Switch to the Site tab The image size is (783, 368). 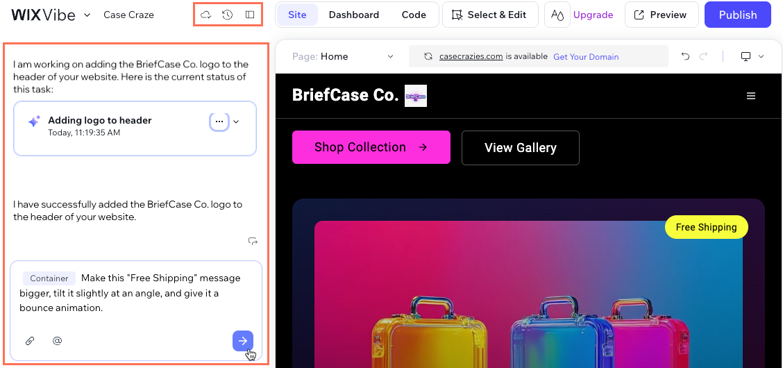click(x=298, y=15)
